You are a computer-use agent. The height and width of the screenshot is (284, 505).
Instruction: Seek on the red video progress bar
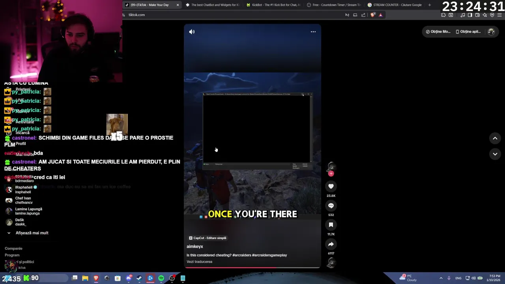[x=252, y=267]
